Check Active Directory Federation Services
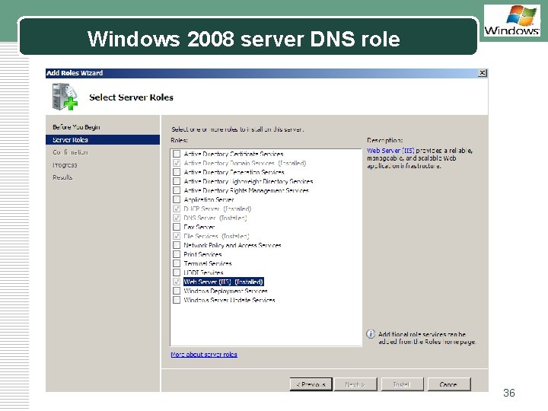 pos(177,172)
